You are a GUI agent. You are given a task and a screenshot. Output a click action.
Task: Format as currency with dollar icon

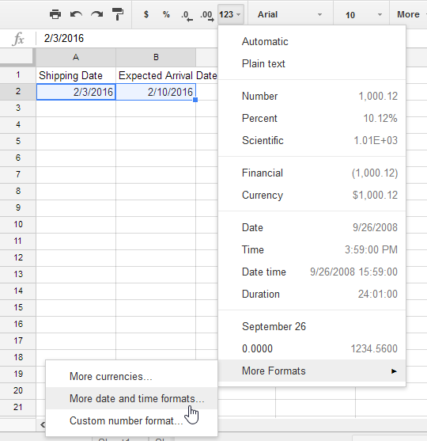pos(146,14)
